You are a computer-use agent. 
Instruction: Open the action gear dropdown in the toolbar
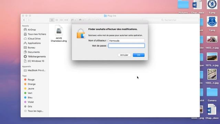point(81,20)
